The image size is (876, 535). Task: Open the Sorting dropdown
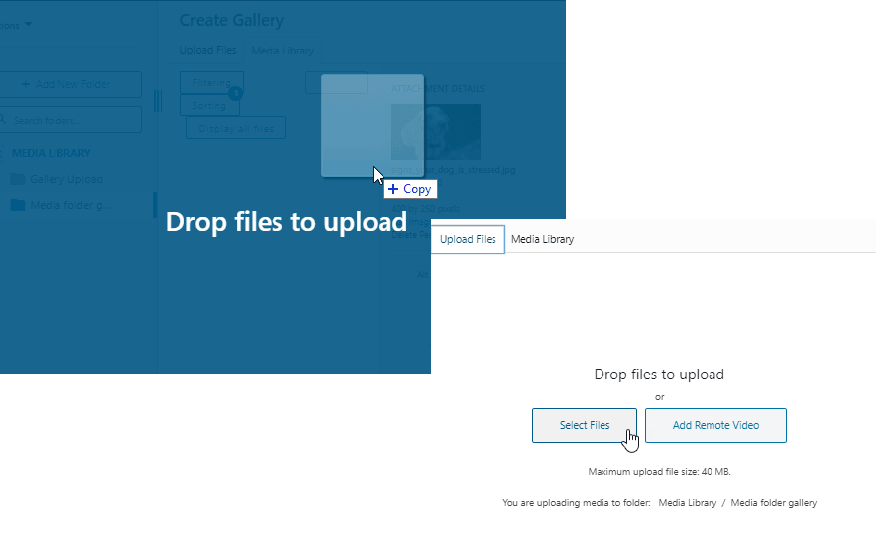pos(209,105)
